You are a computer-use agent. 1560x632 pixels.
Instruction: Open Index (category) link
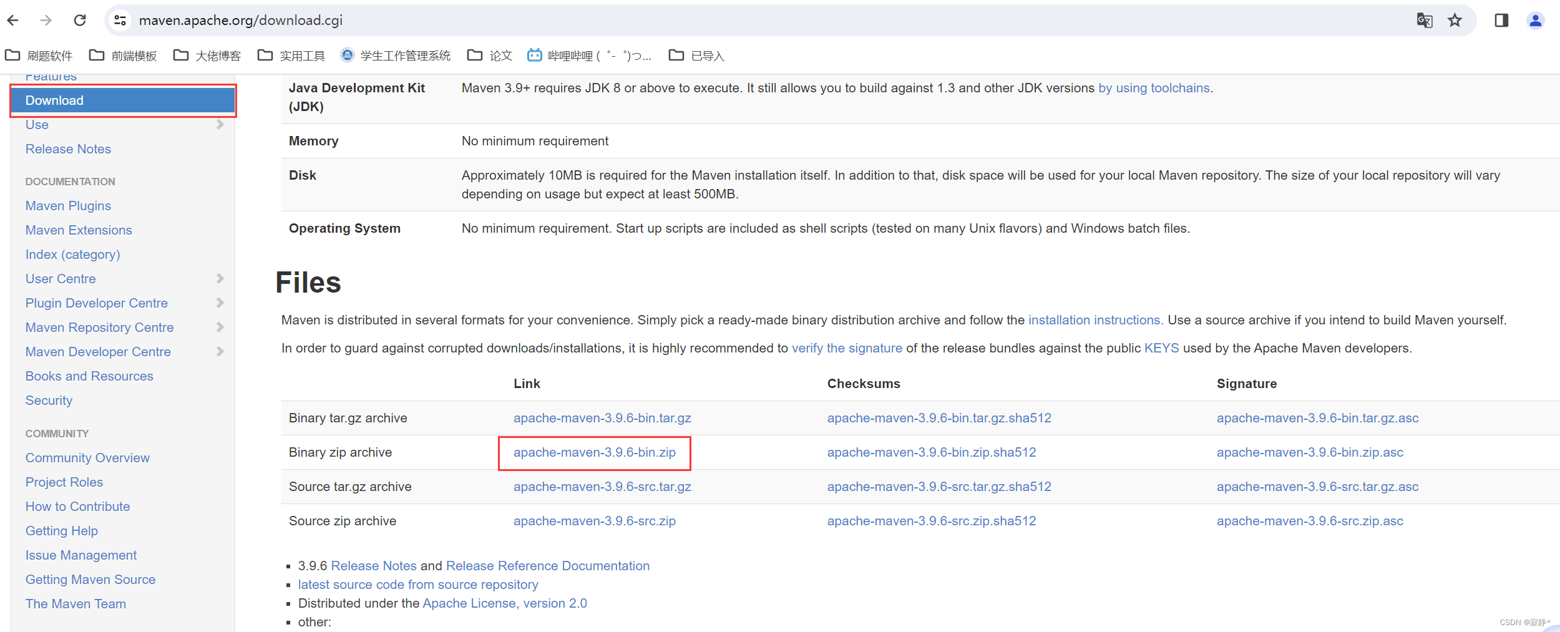72,255
